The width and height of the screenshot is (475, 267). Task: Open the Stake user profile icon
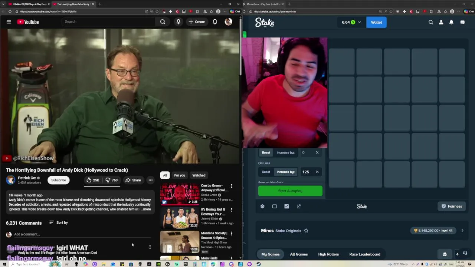[441, 22]
